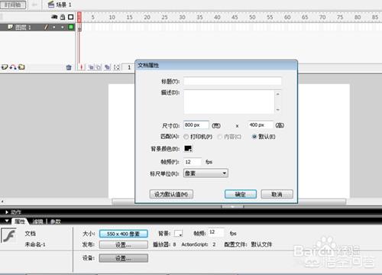Select the 图层 1 layer name
This screenshot has height=275, width=382.
tap(23, 27)
